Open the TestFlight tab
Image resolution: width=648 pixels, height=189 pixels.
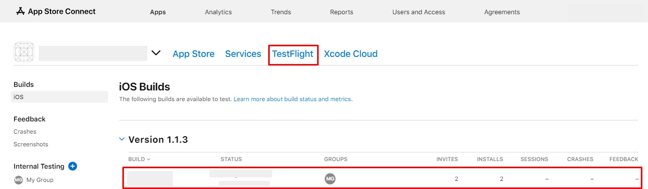coord(293,54)
